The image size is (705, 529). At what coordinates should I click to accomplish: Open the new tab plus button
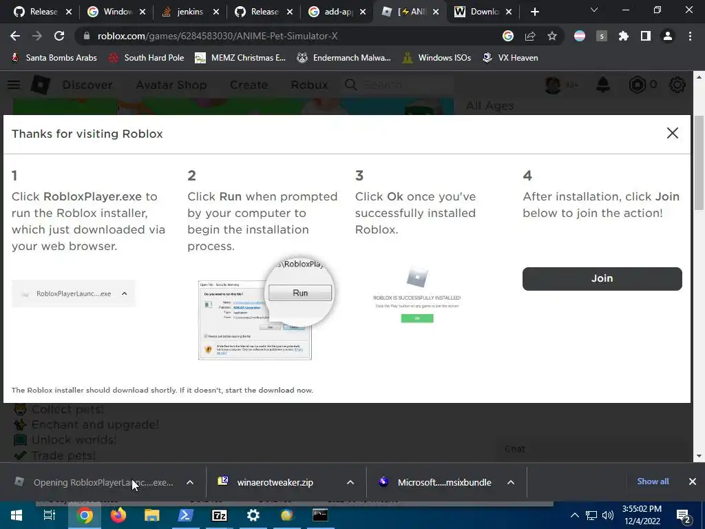pos(534,12)
